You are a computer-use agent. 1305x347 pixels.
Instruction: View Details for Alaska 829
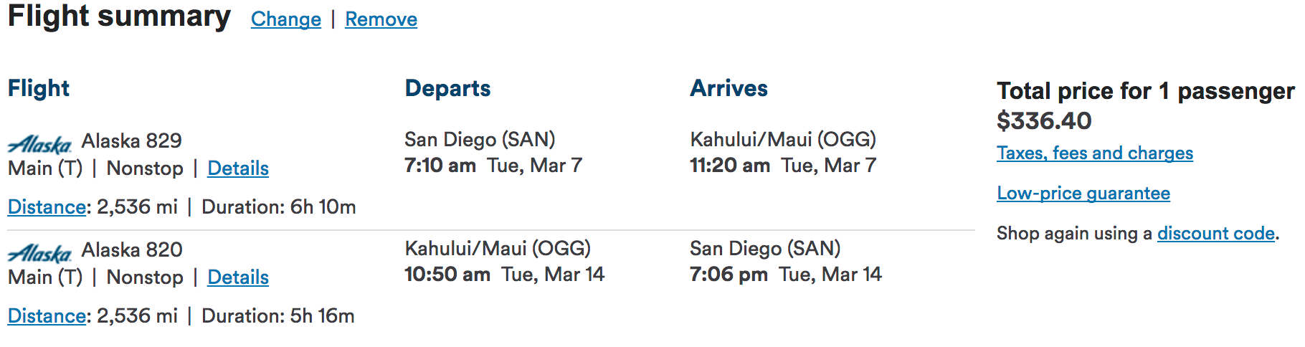(x=238, y=168)
